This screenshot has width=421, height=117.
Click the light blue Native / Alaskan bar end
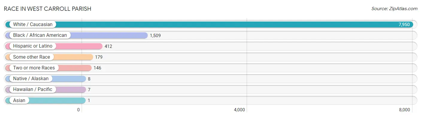[x=83, y=79]
